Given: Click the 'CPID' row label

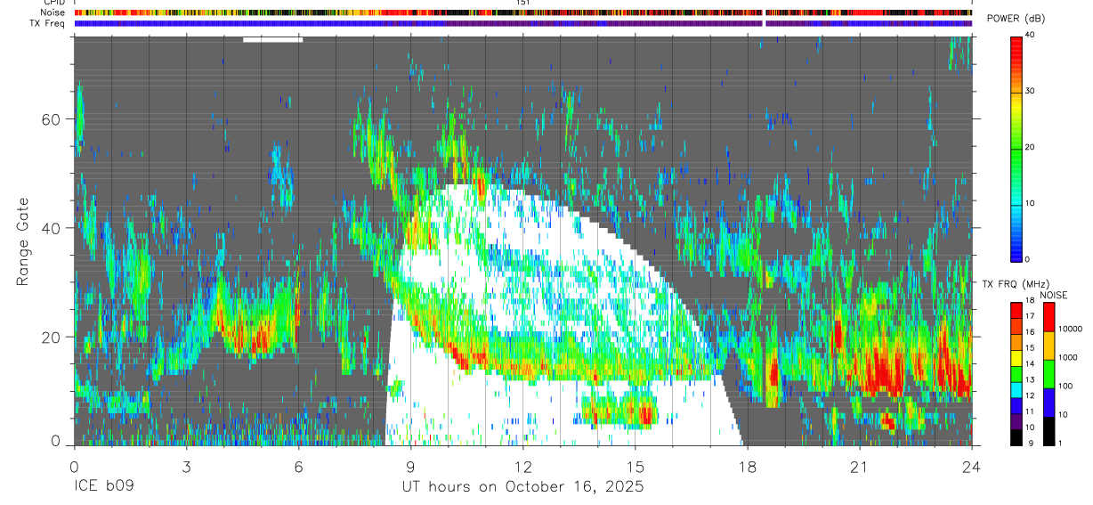Looking at the screenshot, I should 54,3.
